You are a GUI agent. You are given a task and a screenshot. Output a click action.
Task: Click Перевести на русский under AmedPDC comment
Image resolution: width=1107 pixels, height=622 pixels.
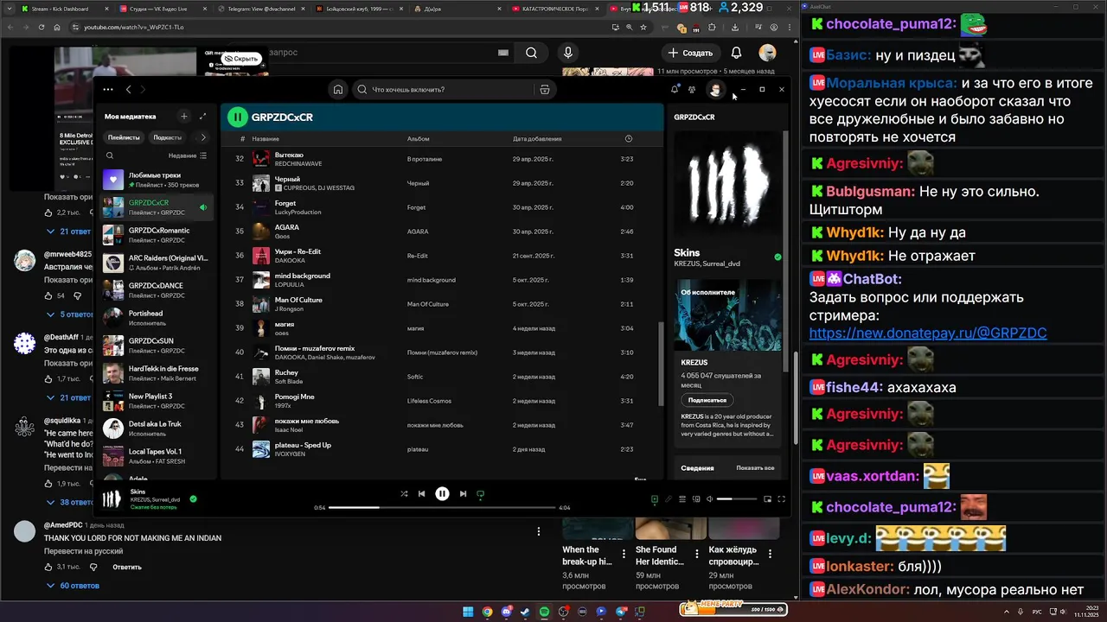[84, 551]
